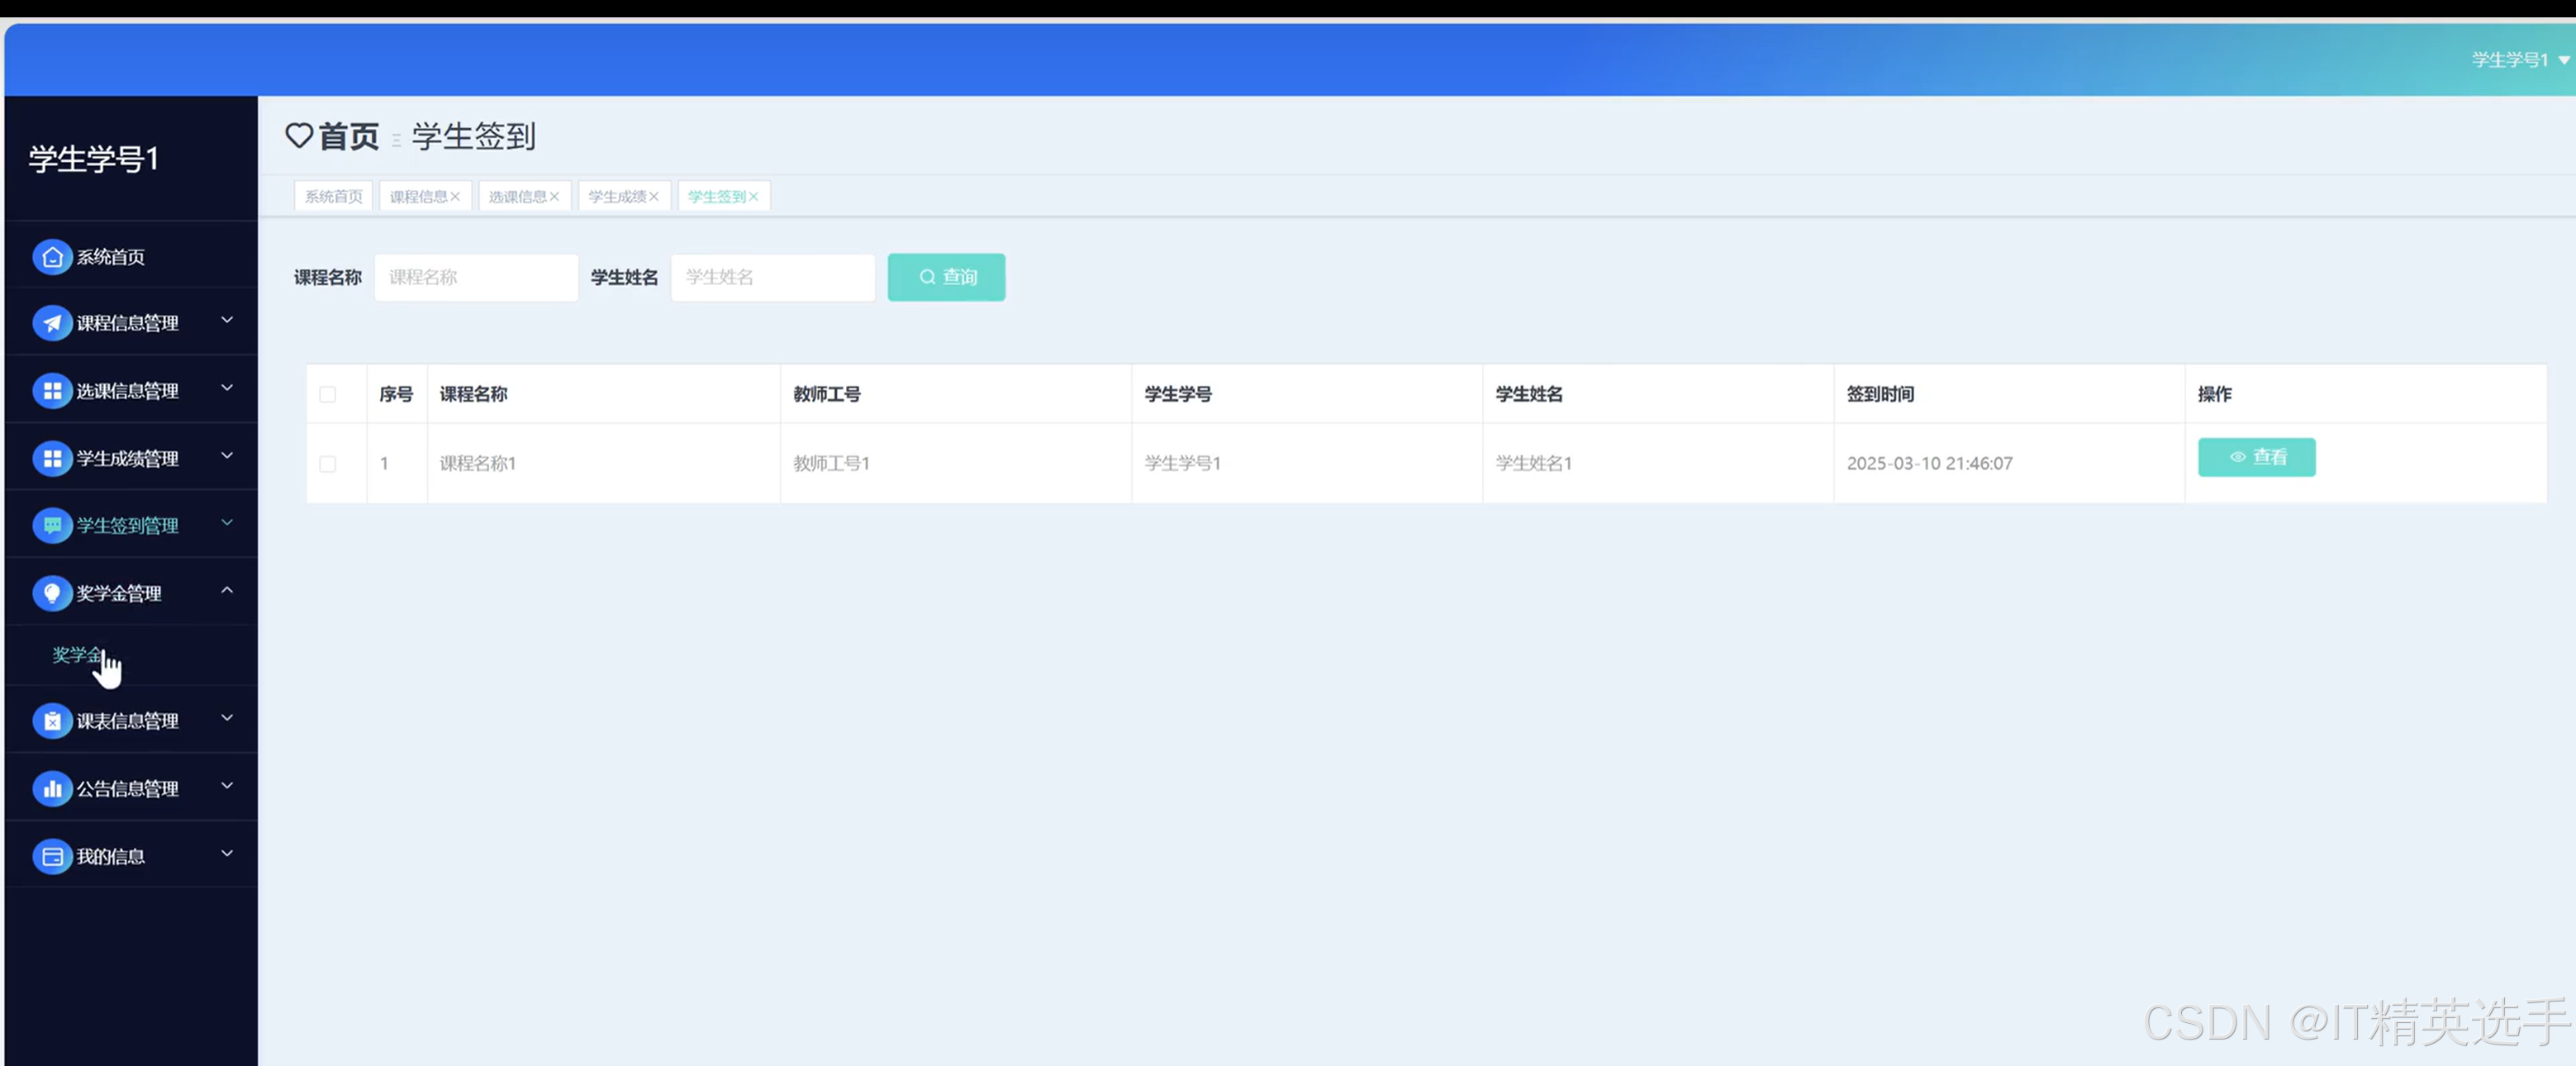Click the 课程名称 search input field
Viewport: 2576px width, 1066px height.
[x=476, y=277]
